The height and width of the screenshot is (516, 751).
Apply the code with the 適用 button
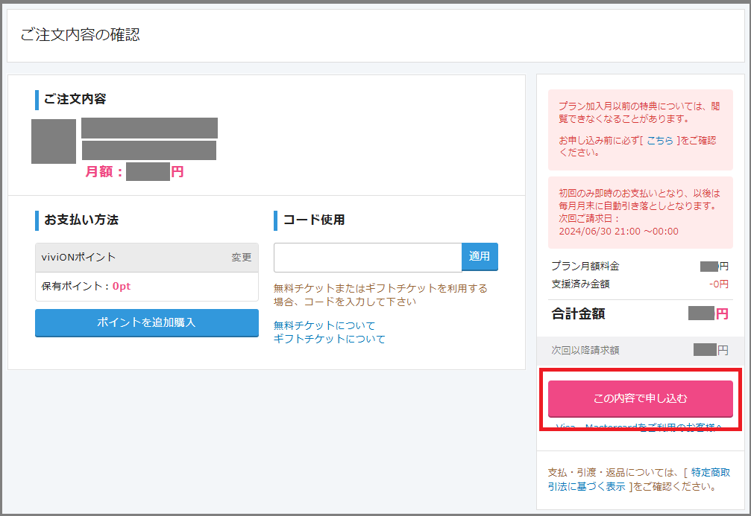[x=480, y=257]
